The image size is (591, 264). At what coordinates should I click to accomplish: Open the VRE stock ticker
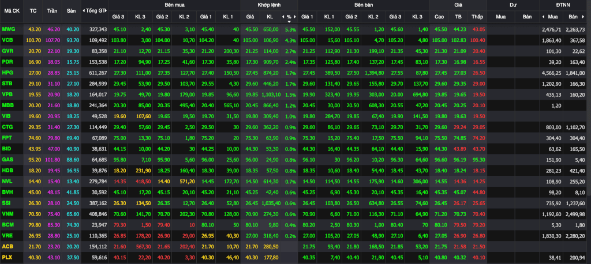pos(7,236)
